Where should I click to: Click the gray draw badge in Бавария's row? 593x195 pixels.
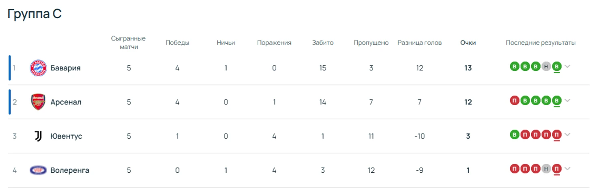pyautogui.click(x=546, y=66)
